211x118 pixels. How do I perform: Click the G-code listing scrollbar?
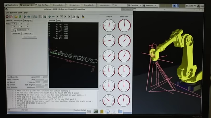click(98, 99)
